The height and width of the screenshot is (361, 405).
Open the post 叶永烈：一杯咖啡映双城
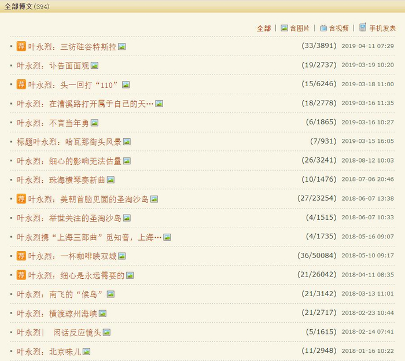tap(72, 256)
